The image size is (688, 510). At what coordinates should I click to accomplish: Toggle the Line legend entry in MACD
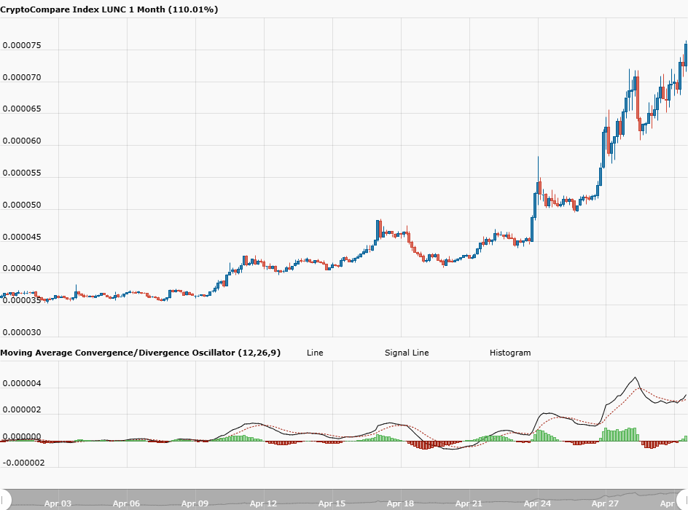coord(314,353)
